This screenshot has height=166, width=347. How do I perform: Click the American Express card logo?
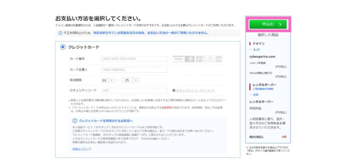coord(219,59)
